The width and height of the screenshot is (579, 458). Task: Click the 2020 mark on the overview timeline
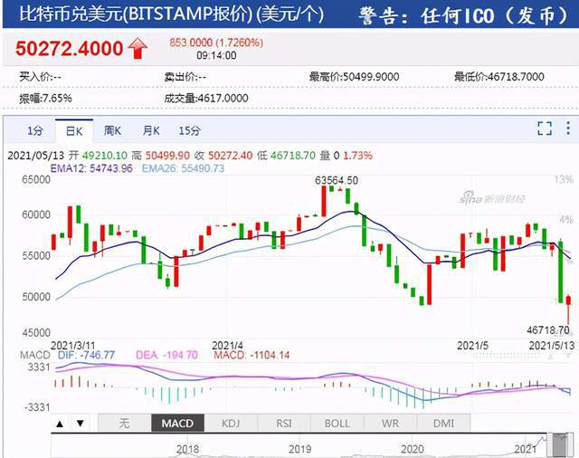[413, 449]
